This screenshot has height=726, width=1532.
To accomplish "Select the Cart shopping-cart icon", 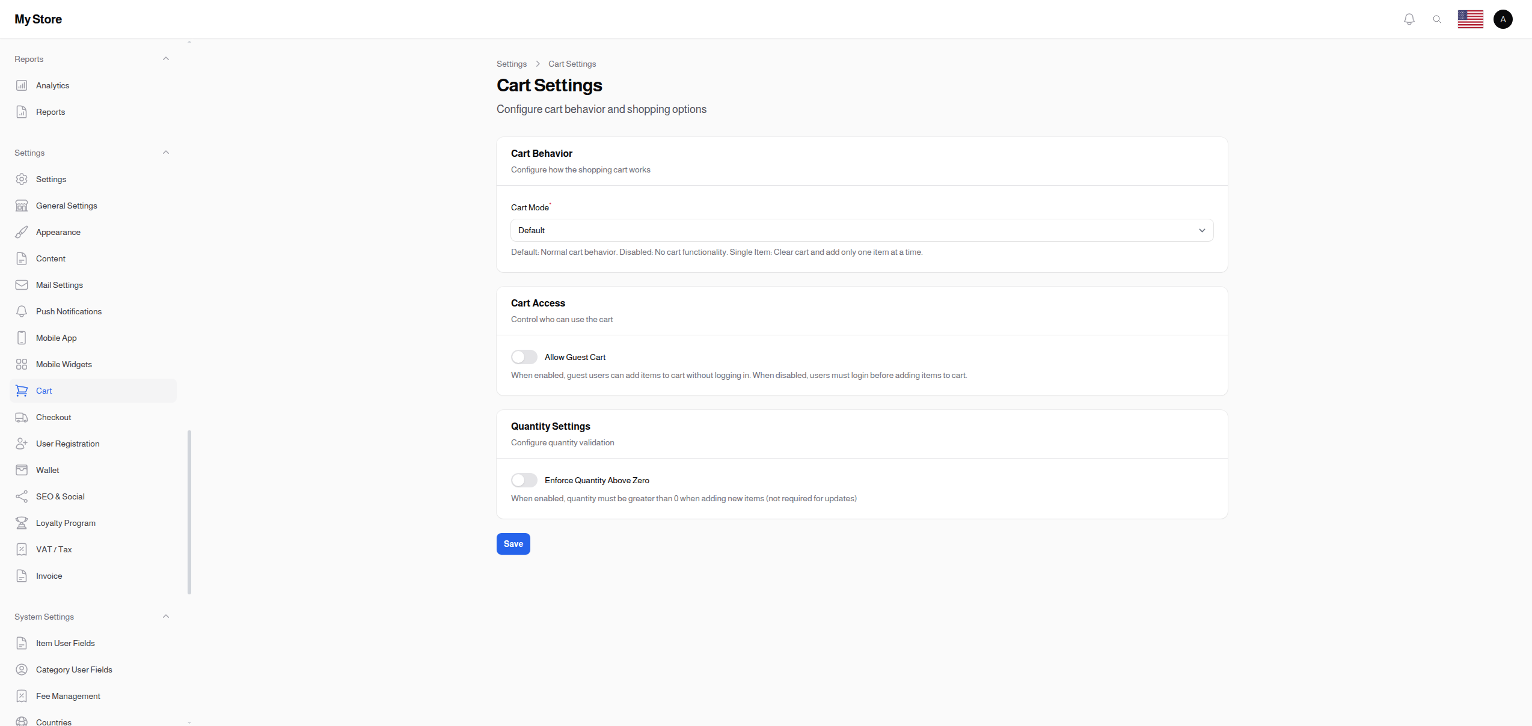I will click(22, 391).
